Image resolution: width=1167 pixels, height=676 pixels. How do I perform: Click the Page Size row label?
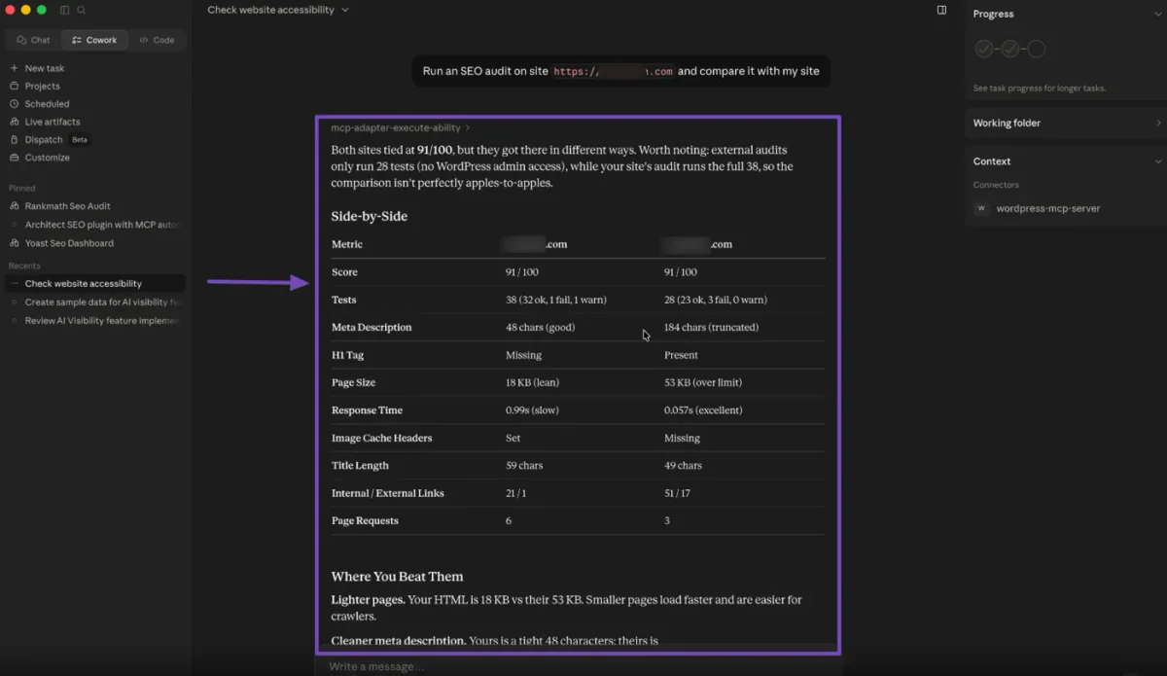pyautogui.click(x=353, y=382)
